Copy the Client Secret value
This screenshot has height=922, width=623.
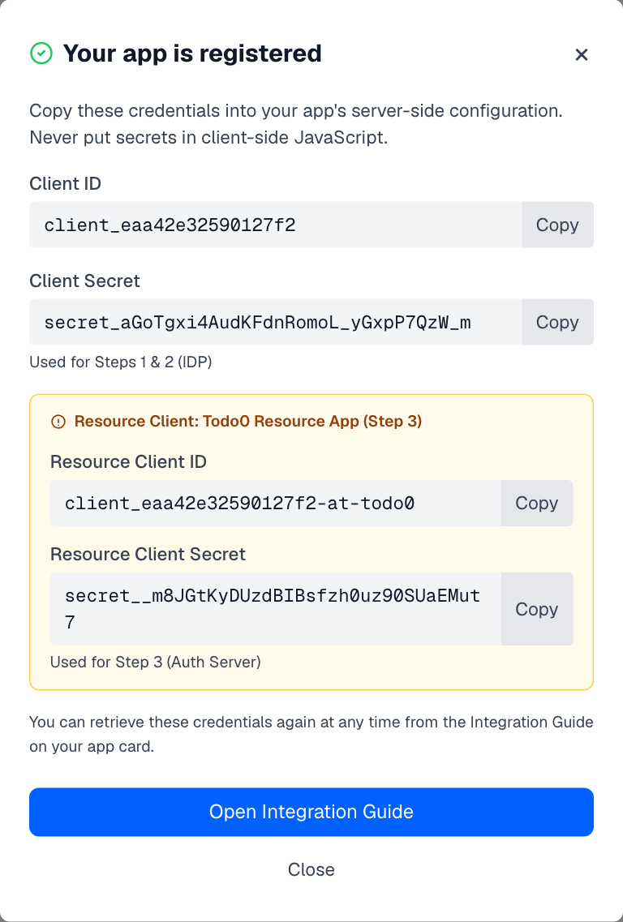coord(557,322)
